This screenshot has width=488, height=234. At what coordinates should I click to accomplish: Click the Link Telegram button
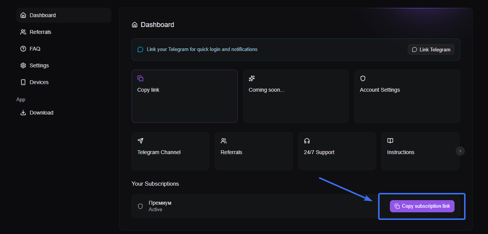point(431,49)
